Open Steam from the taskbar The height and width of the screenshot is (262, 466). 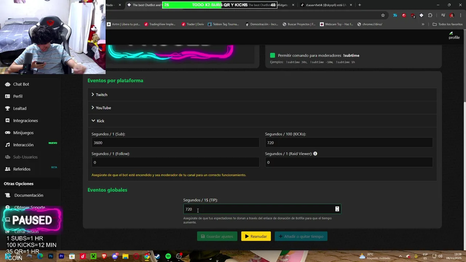tap(158, 256)
